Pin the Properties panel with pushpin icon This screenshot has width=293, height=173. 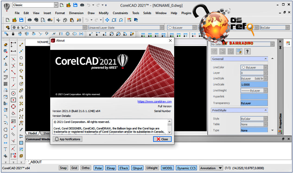click(280, 48)
